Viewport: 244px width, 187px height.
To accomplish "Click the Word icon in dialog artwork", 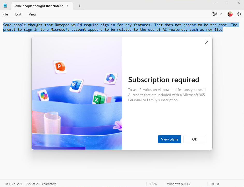I will (x=76, y=85).
